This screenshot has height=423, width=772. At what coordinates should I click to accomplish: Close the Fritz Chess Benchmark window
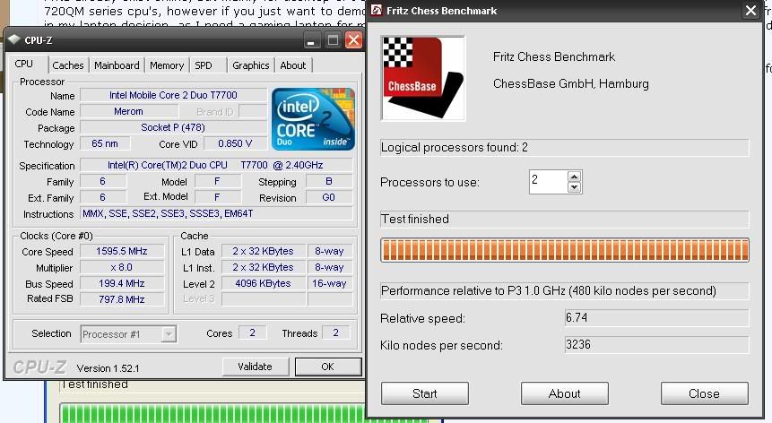750,11
